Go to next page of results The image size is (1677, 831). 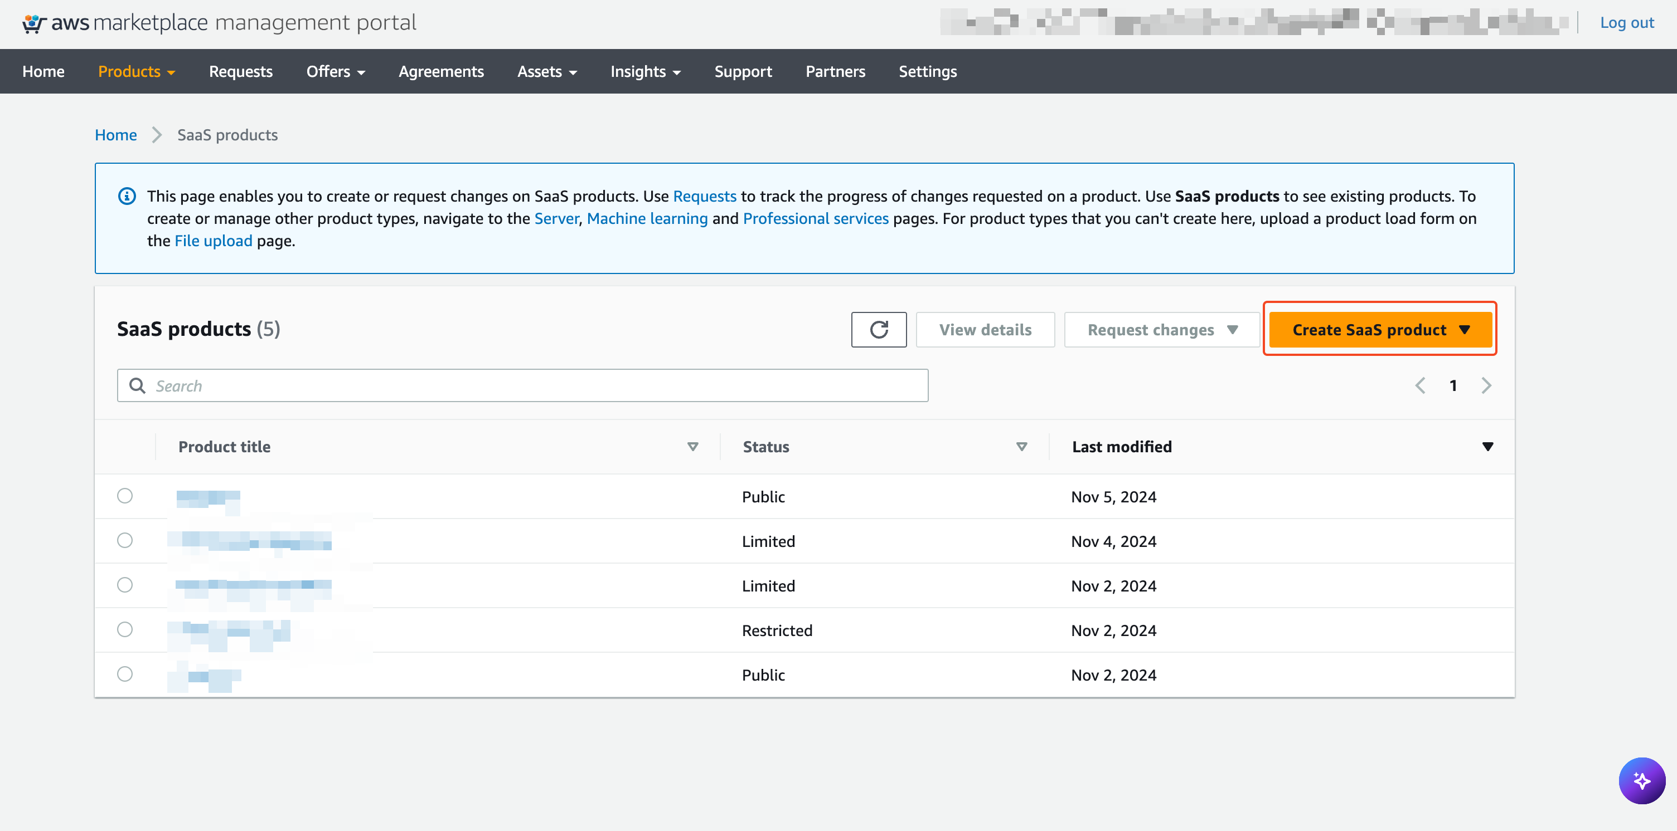pos(1486,385)
